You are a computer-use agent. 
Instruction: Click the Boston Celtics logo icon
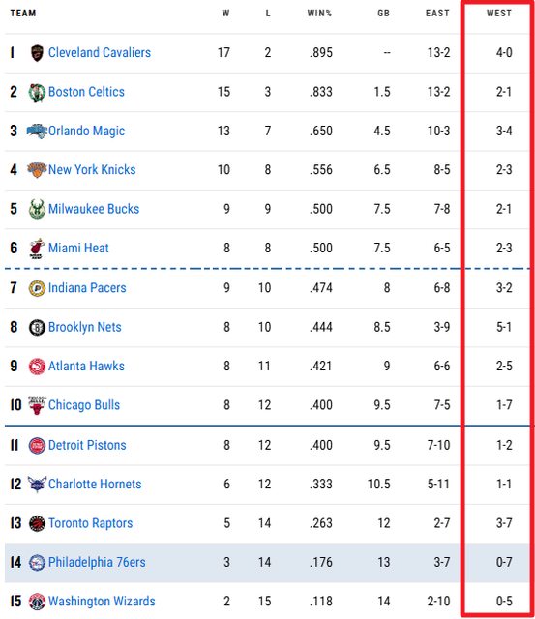tap(37, 92)
